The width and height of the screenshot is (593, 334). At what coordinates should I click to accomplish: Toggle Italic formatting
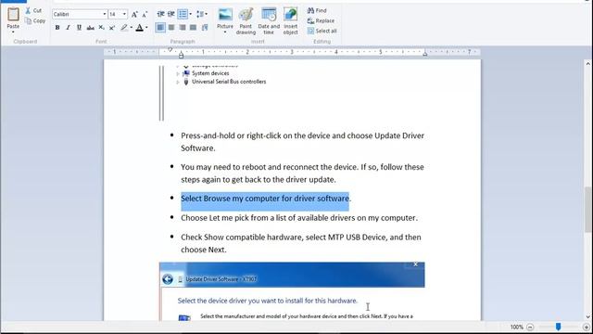pyautogui.click(x=68, y=28)
